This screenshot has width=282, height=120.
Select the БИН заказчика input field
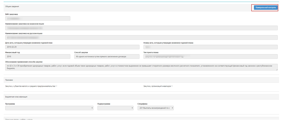click(38, 19)
